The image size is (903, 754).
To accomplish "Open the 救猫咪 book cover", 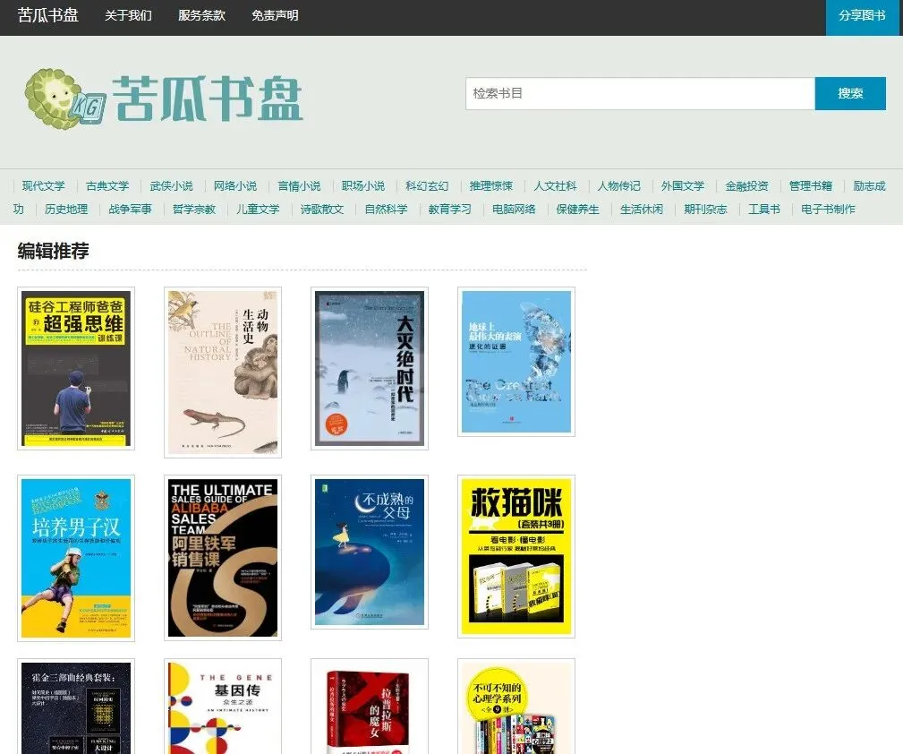I will coord(516,556).
